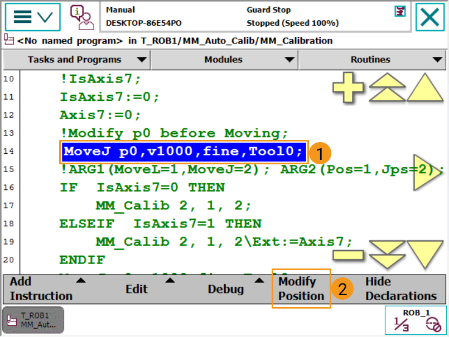Click program path icon beside No named program
The height and width of the screenshot is (337, 449).
tap(8, 40)
